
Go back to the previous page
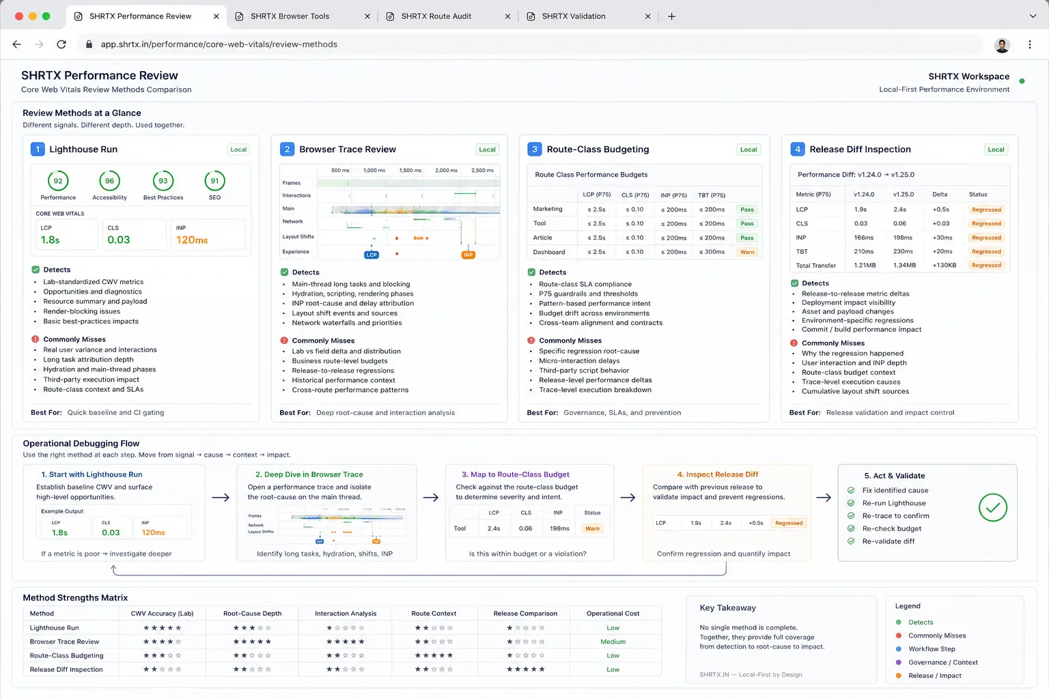click(x=16, y=44)
